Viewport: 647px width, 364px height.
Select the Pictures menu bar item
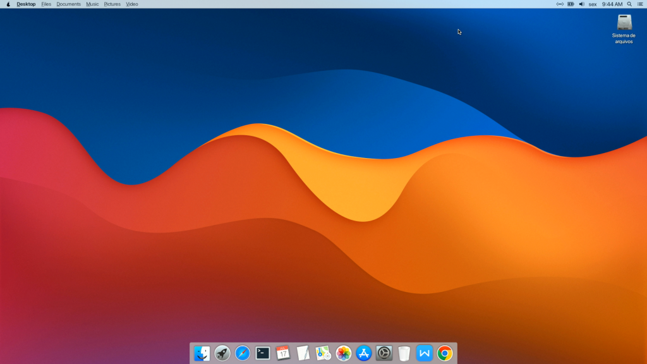pos(112,4)
